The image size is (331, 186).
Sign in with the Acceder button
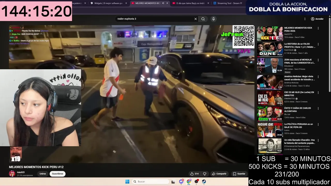coord(317,19)
